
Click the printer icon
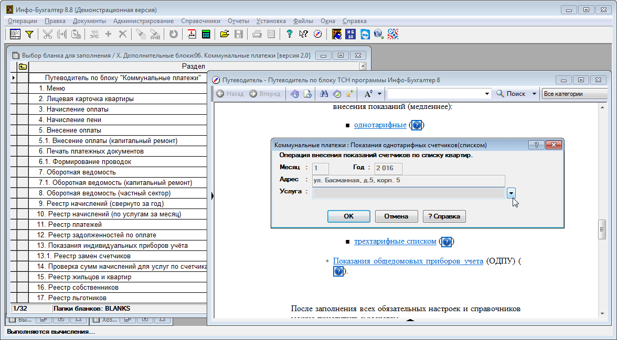pos(257,34)
